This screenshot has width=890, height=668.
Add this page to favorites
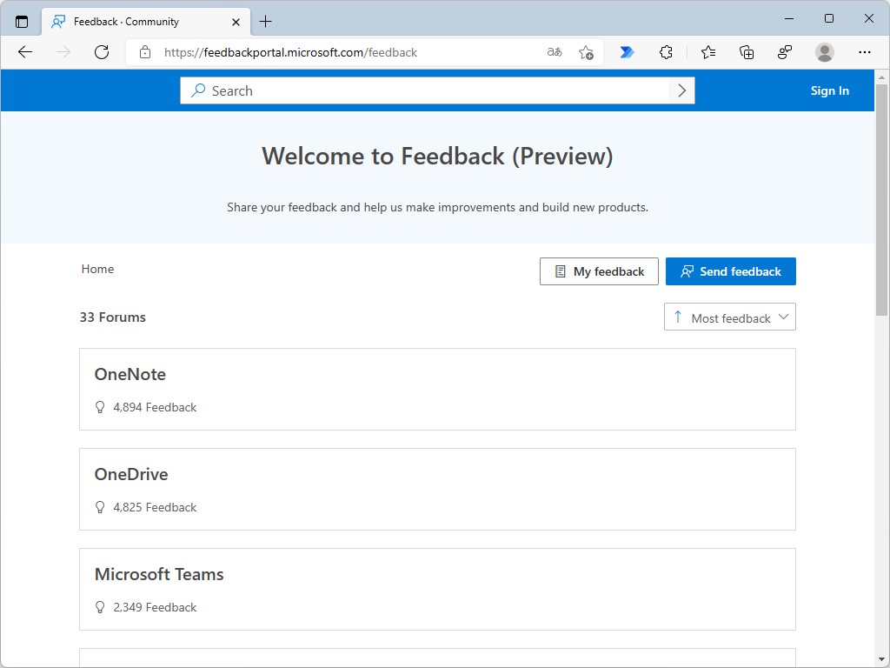pyautogui.click(x=587, y=52)
